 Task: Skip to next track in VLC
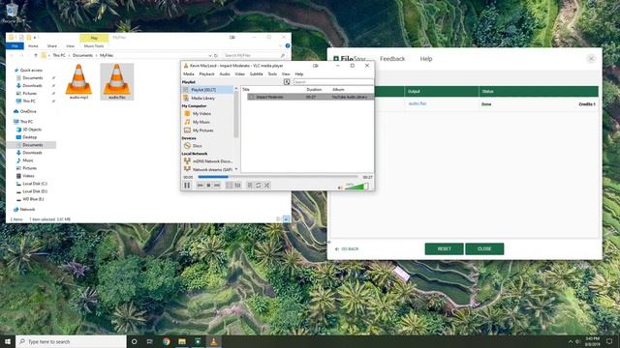pos(217,186)
